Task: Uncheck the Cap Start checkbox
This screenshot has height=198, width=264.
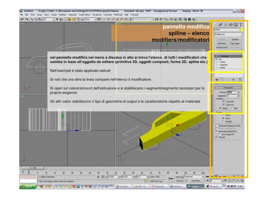Action: tap(224, 102)
